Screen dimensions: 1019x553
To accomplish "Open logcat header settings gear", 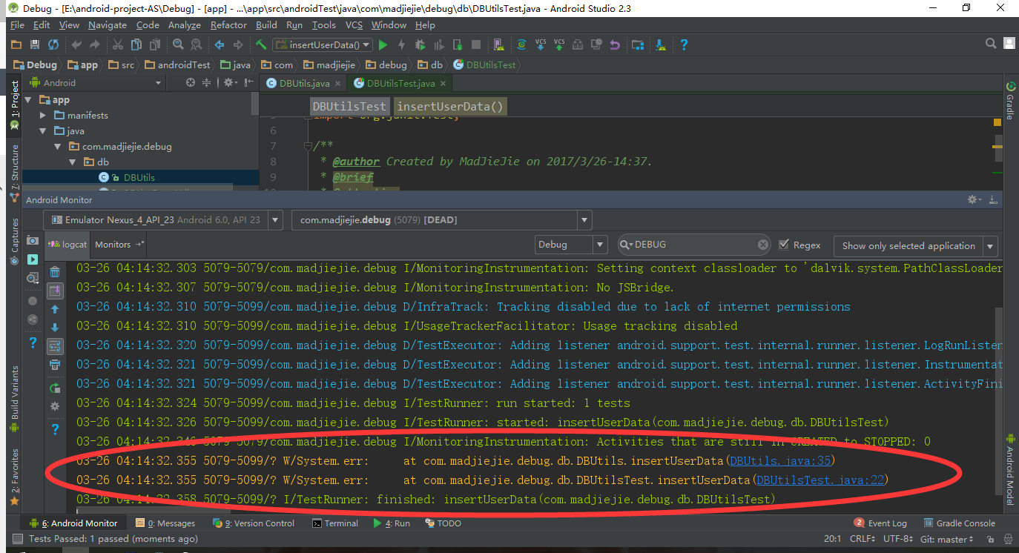I will point(55,406).
